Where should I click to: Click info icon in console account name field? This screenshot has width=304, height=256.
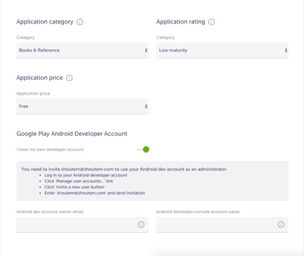(281, 225)
